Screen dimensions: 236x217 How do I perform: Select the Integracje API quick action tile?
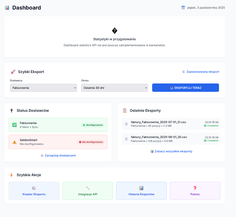(88, 191)
